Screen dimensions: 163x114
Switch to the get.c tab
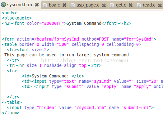pyautogui.click(x=121, y=5)
